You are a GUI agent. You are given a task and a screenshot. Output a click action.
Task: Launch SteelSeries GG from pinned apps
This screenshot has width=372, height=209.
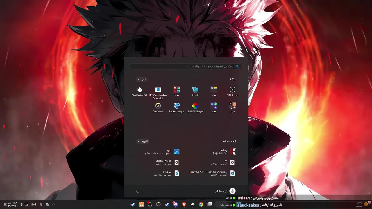pyautogui.click(x=139, y=91)
